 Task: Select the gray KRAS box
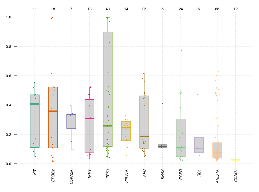(162, 146)
